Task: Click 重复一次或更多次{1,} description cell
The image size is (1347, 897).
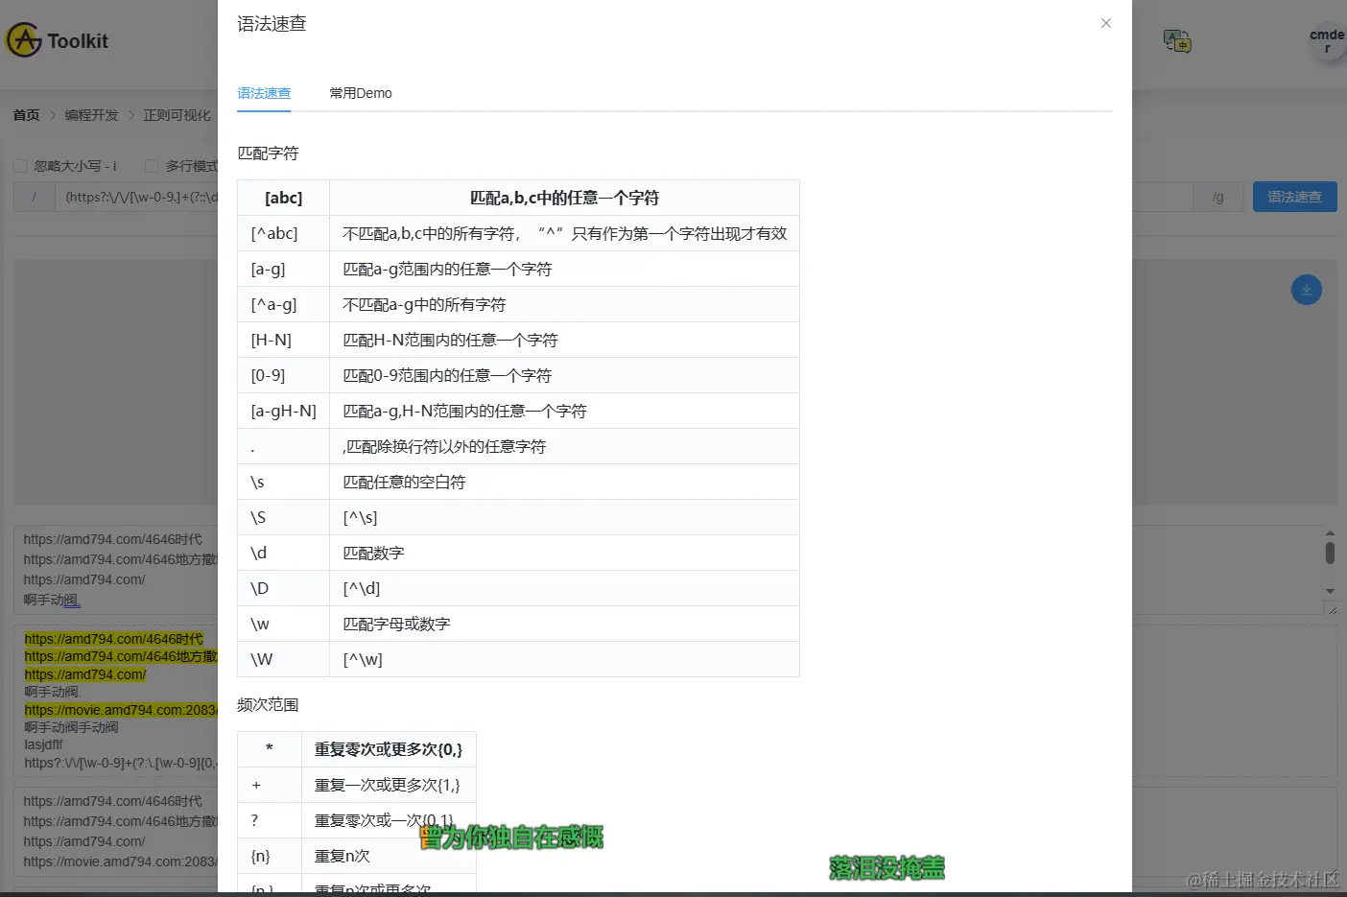Action: pos(389,785)
